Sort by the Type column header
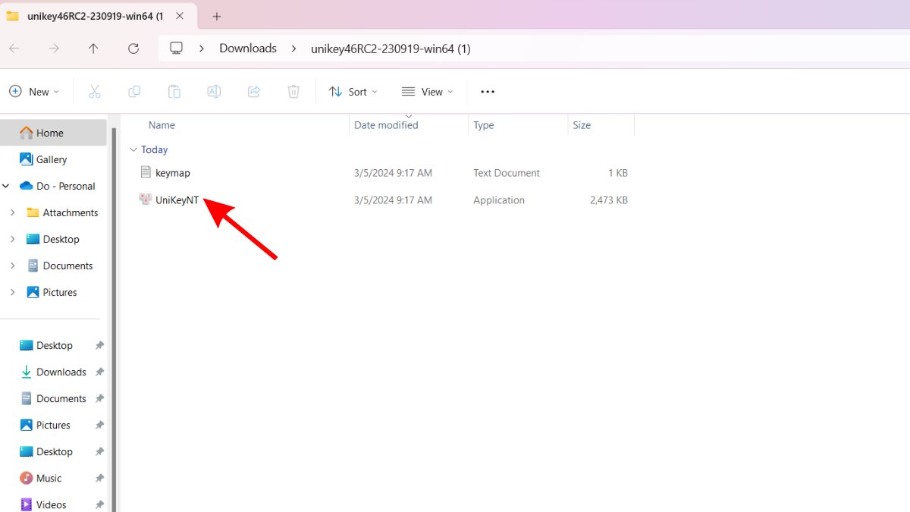910x512 pixels. [x=484, y=125]
